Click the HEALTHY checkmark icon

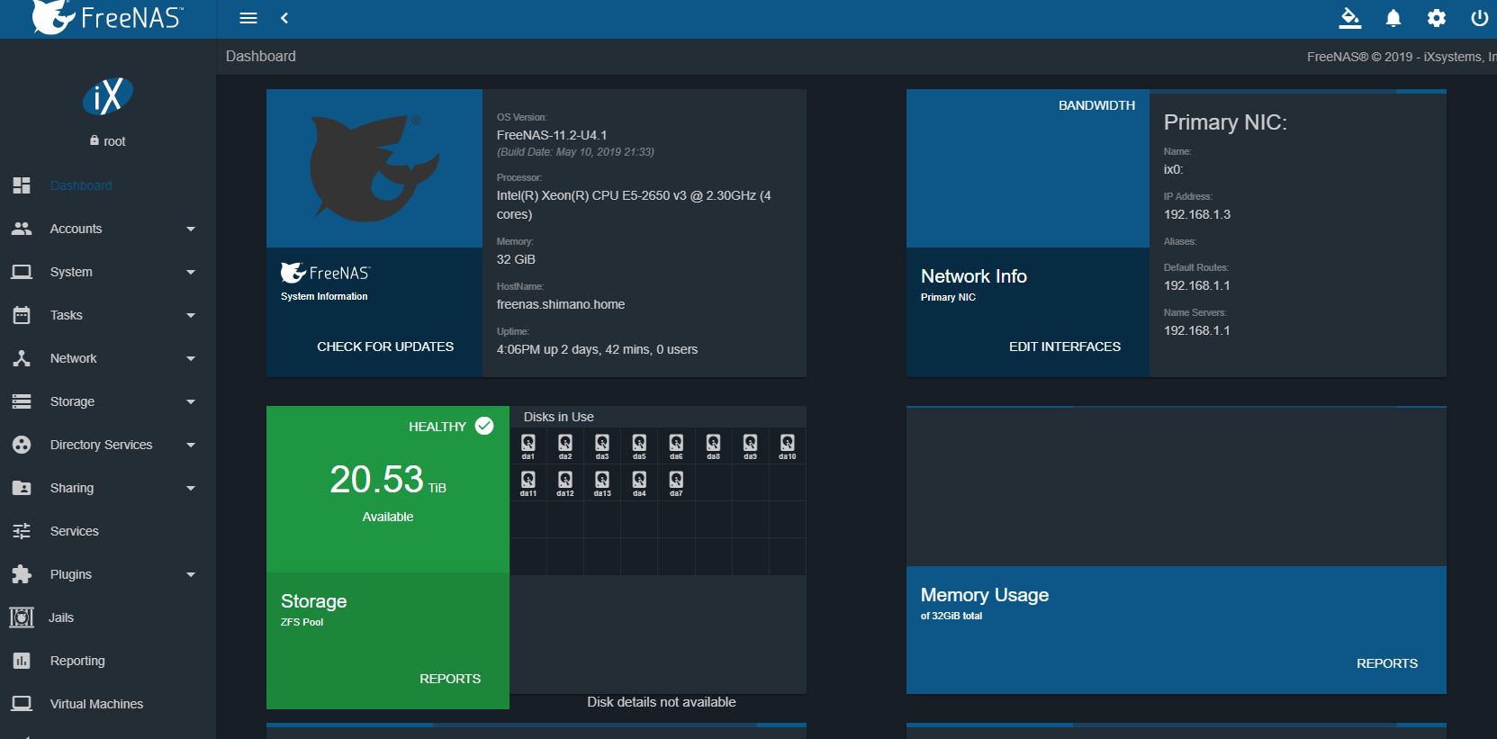[484, 426]
